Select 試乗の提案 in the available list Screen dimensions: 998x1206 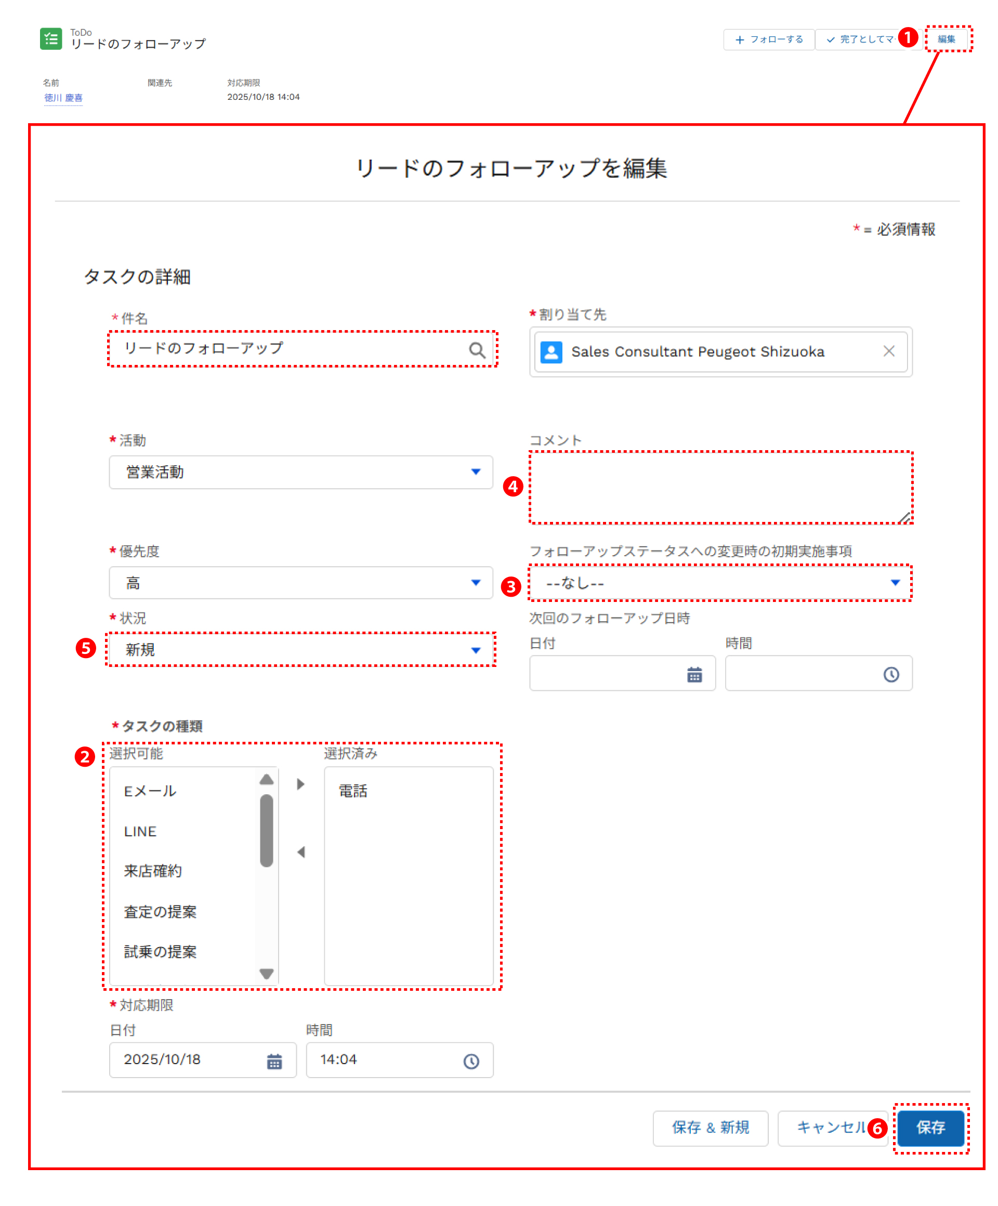160,952
